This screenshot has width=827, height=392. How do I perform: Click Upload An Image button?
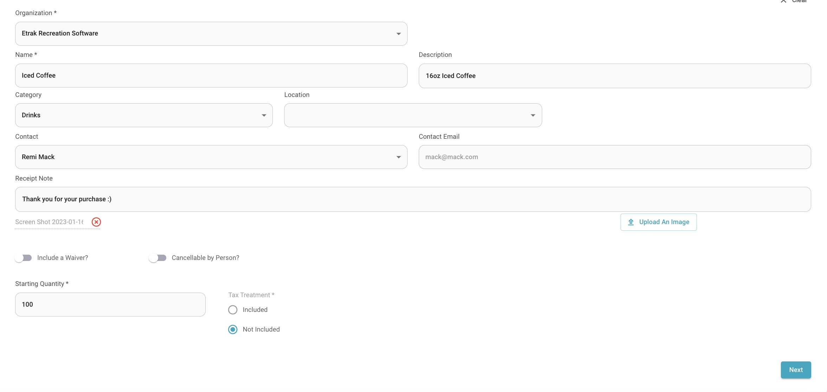pos(658,222)
